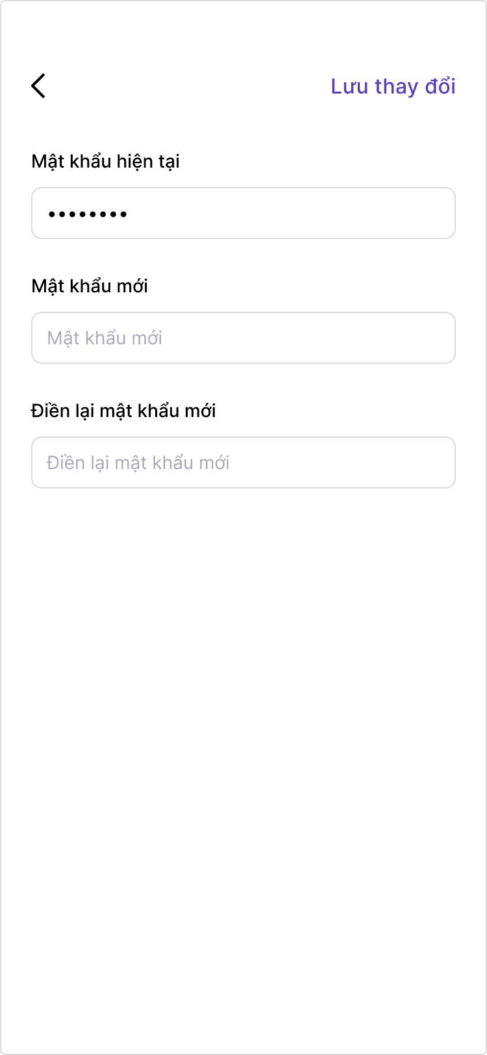Focus the current password field with dots
This screenshot has height=1055, width=487.
(243, 212)
